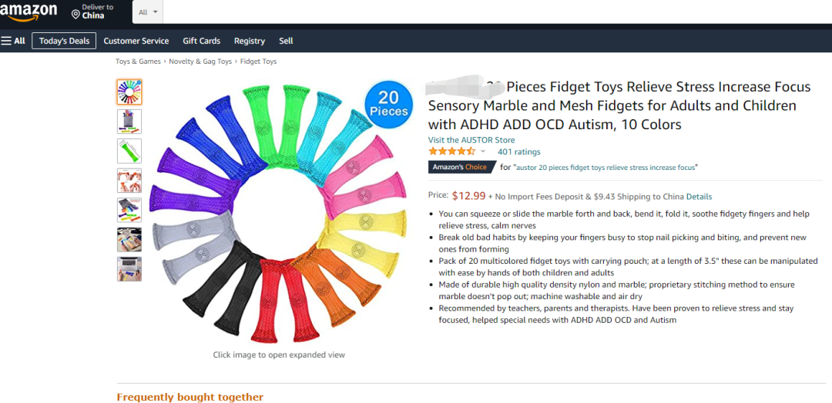The image size is (832, 403).
Task: Select the first product thumbnail with colorful ring
Action: (129, 92)
